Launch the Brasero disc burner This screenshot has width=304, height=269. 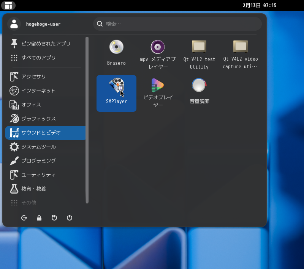pyautogui.click(x=116, y=53)
